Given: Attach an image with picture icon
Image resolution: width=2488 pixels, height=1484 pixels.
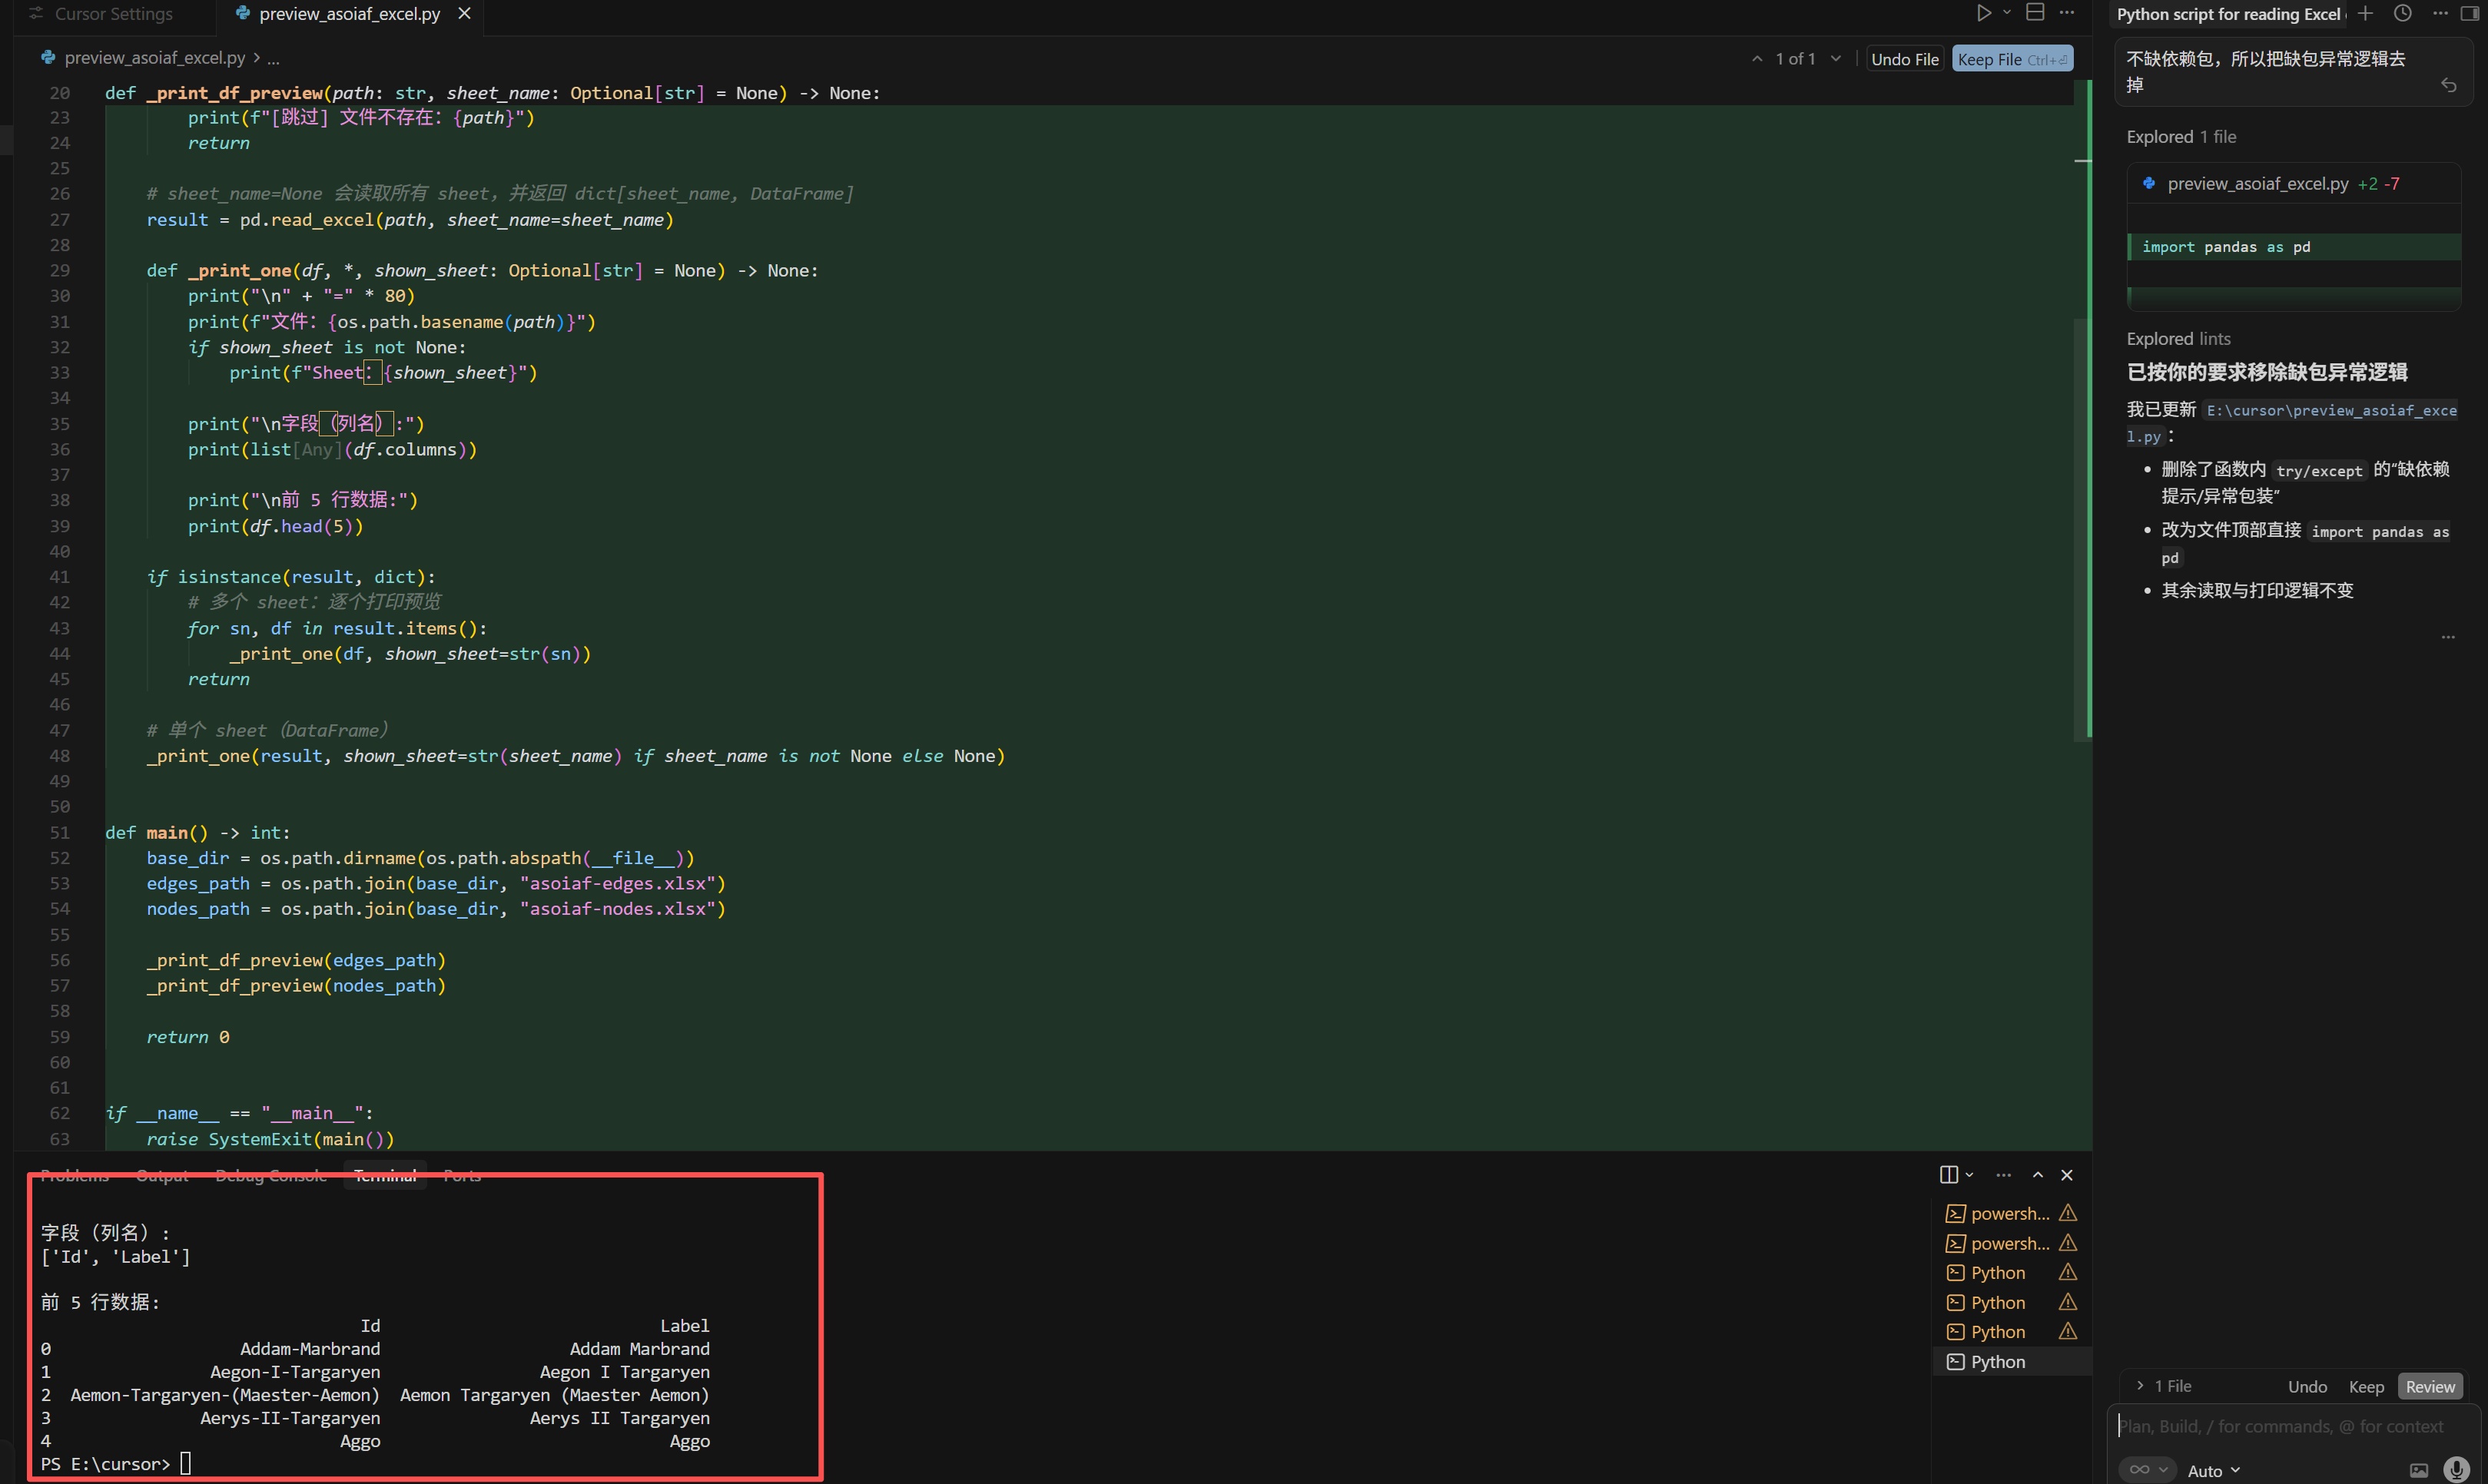Looking at the screenshot, I should point(2418,1470).
